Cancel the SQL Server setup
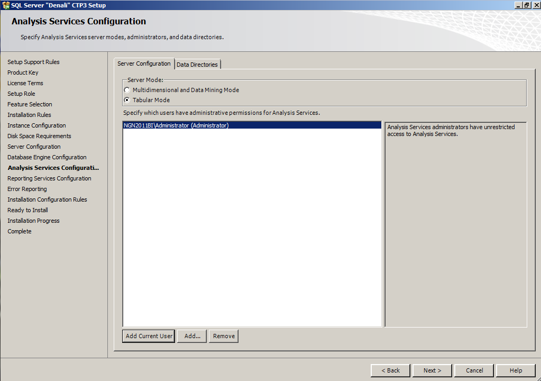The image size is (541, 381). [x=474, y=370]
